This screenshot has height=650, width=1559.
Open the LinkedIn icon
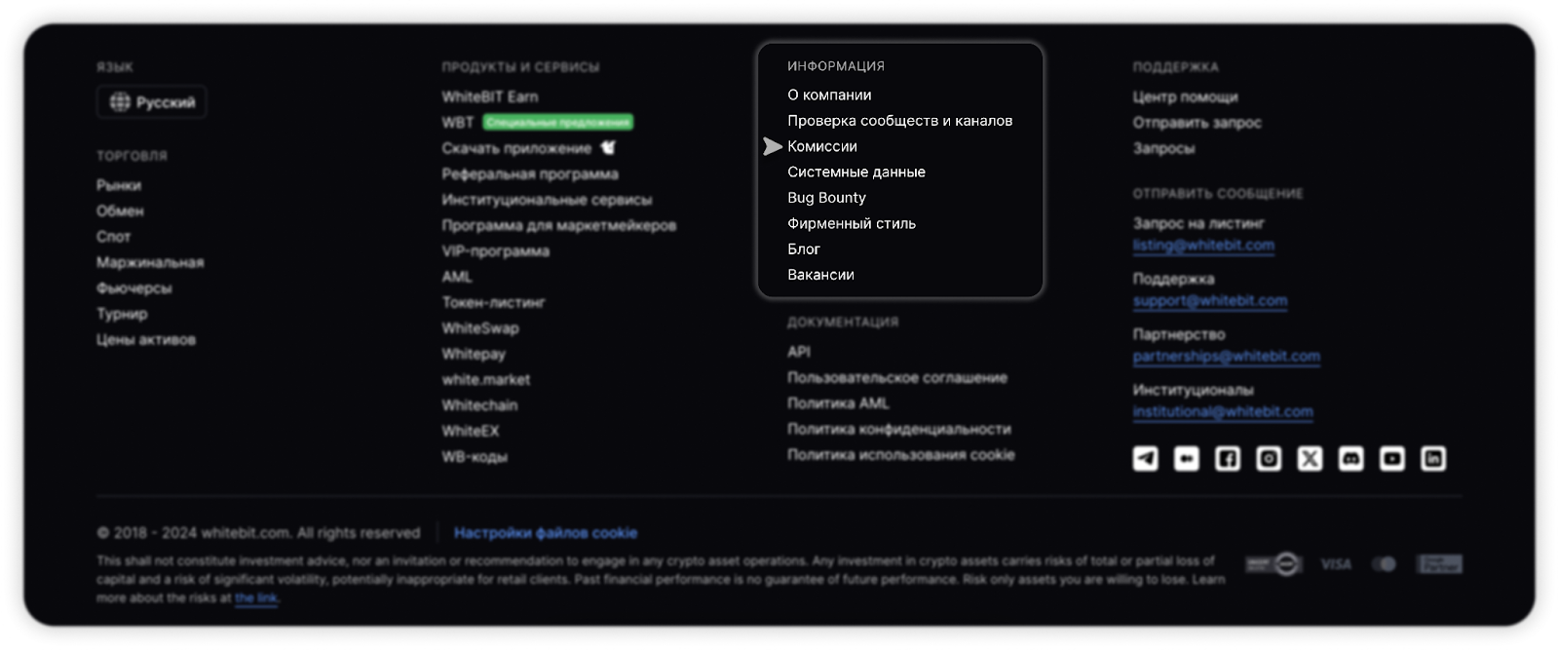point(1433,458)
